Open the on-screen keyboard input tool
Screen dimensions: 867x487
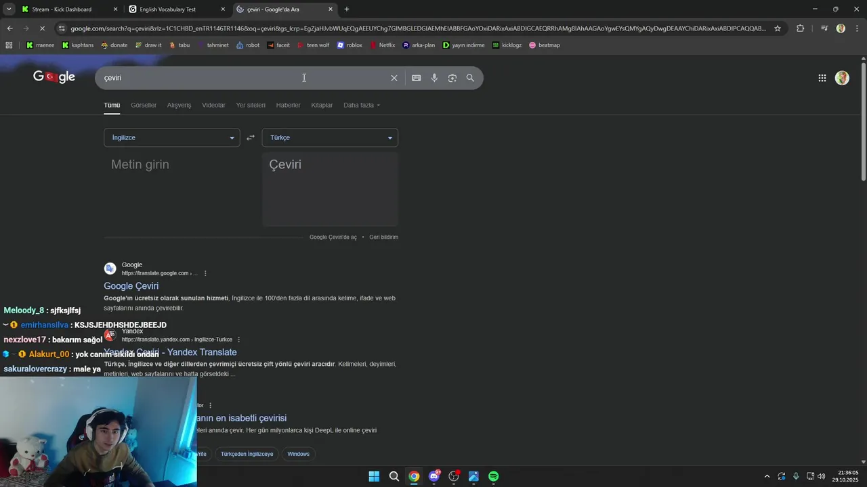pos(417,78)
